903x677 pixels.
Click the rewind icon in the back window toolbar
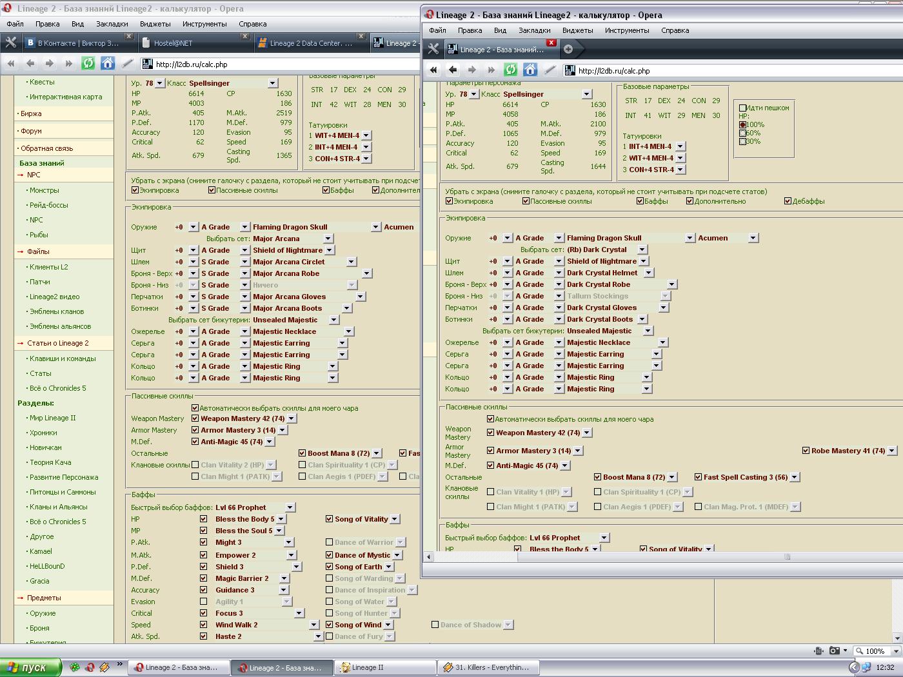pyautogui.click(x=11, y=63)
